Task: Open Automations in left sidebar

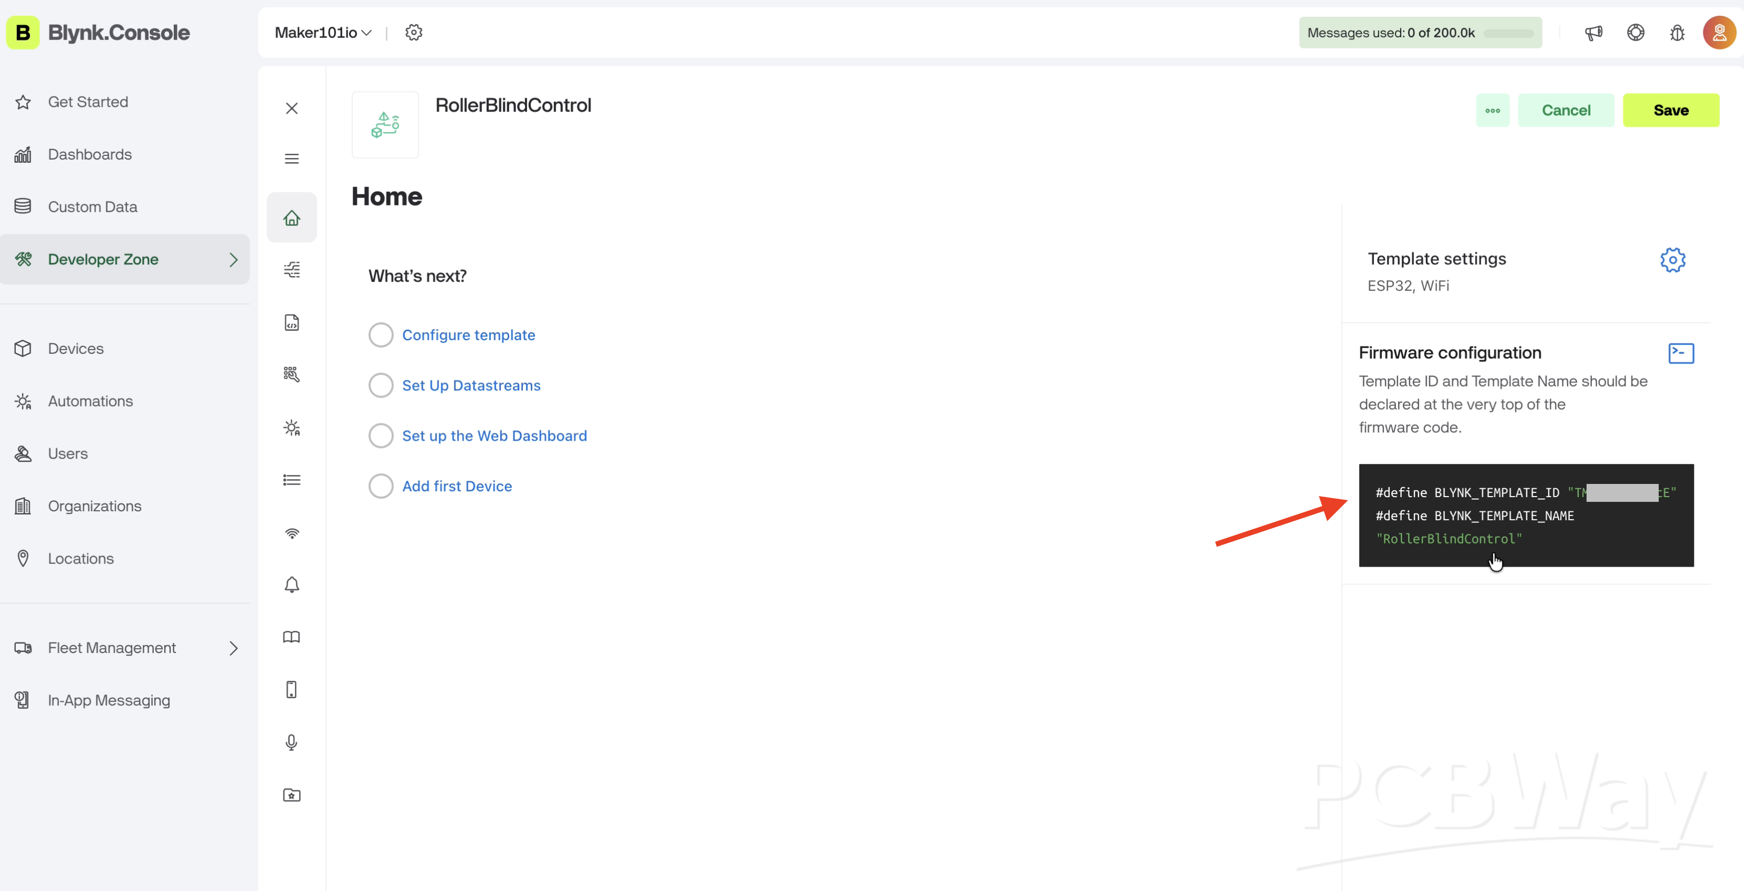Action: click(90, 401)
